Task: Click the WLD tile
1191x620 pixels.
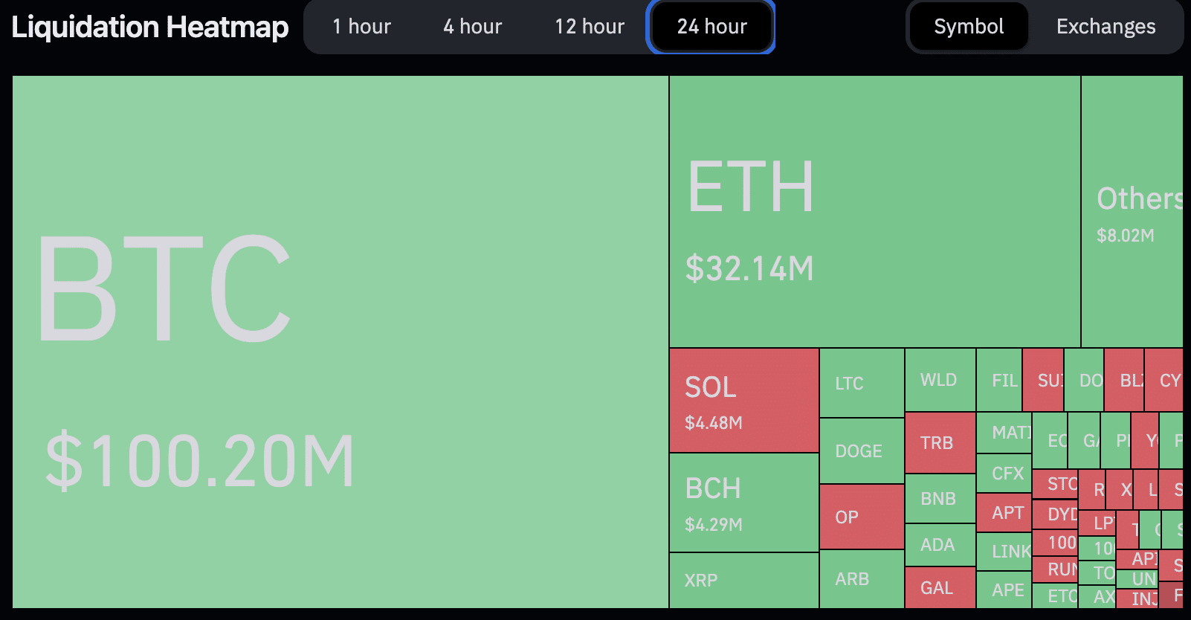Action: (940, 380)
